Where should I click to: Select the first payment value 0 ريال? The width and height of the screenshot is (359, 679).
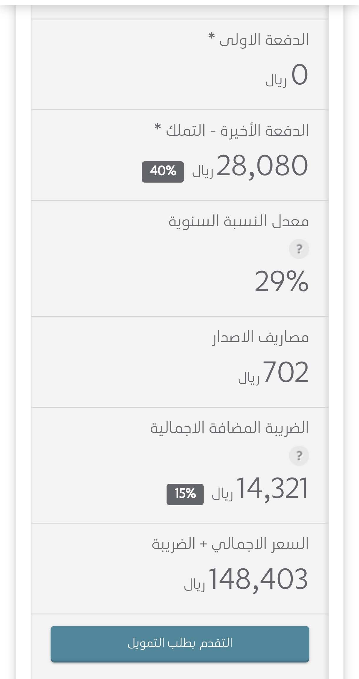287,75
